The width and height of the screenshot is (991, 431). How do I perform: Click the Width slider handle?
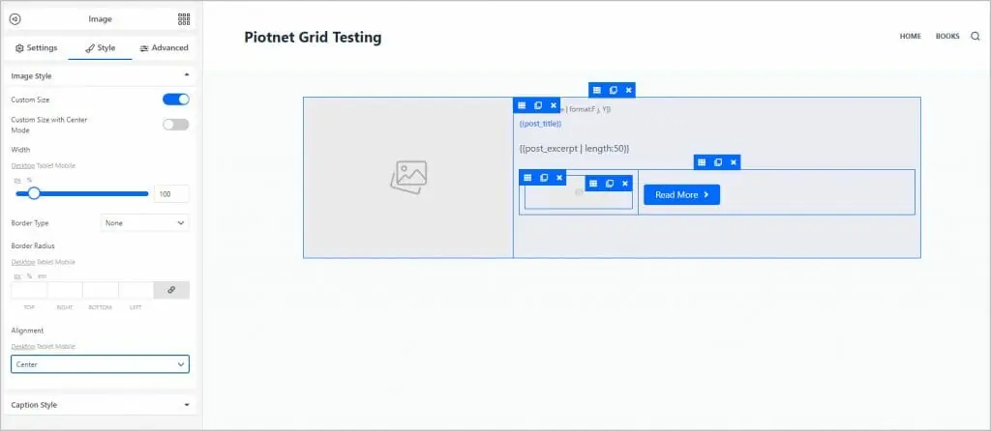tap(34, 193)
